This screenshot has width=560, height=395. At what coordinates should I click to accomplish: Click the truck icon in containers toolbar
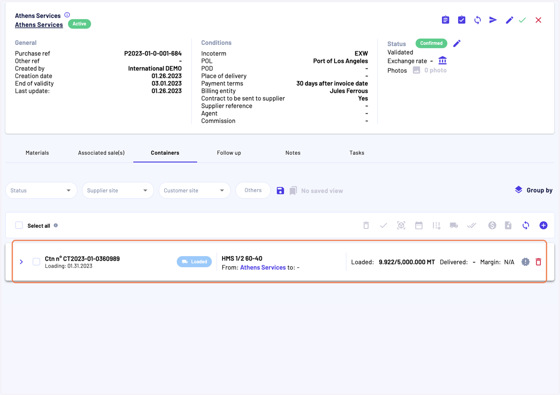454,225
